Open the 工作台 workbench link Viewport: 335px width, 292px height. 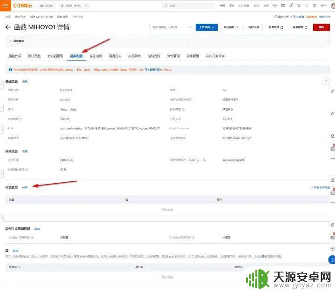47,6
